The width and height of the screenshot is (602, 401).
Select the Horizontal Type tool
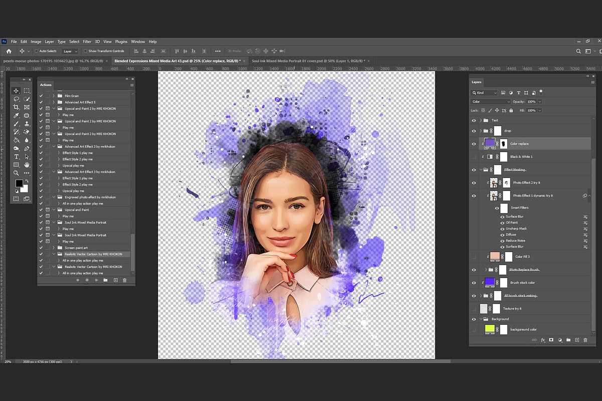[x=16, y=156]
